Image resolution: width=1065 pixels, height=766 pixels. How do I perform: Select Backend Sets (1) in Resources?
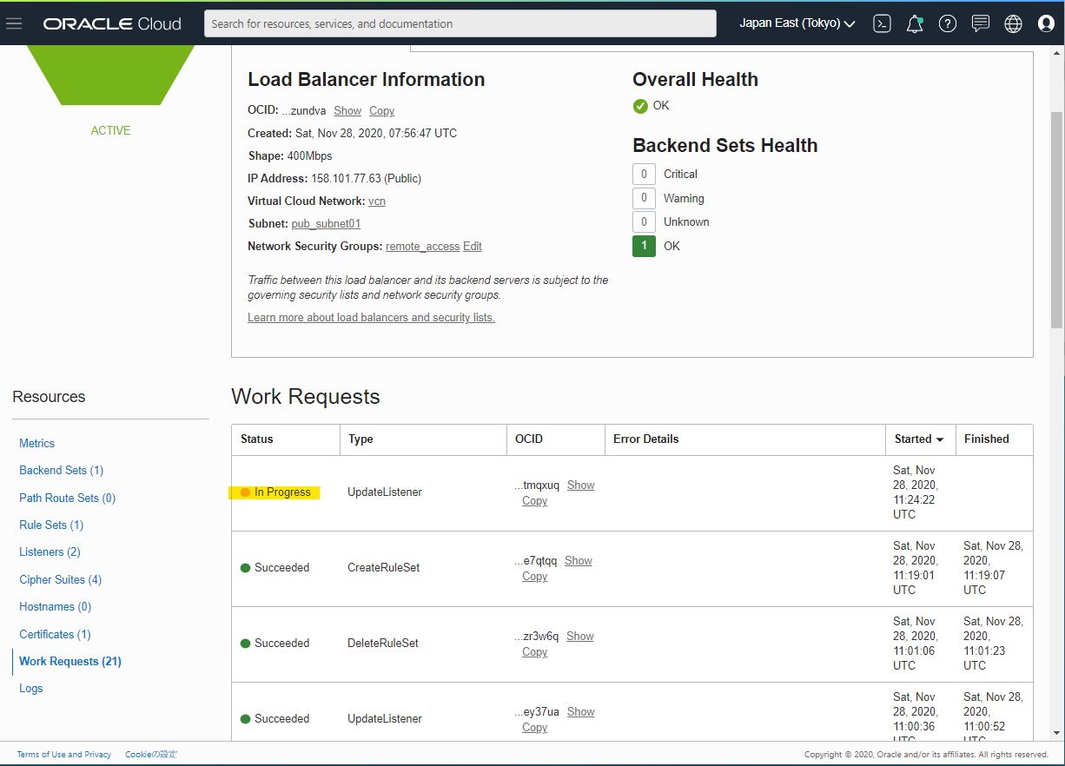pyautogui.click(x=62, y=470)
